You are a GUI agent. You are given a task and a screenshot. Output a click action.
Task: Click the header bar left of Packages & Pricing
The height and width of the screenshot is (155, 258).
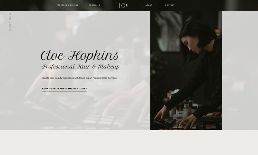pyautogui.click(x=28, y=5)
